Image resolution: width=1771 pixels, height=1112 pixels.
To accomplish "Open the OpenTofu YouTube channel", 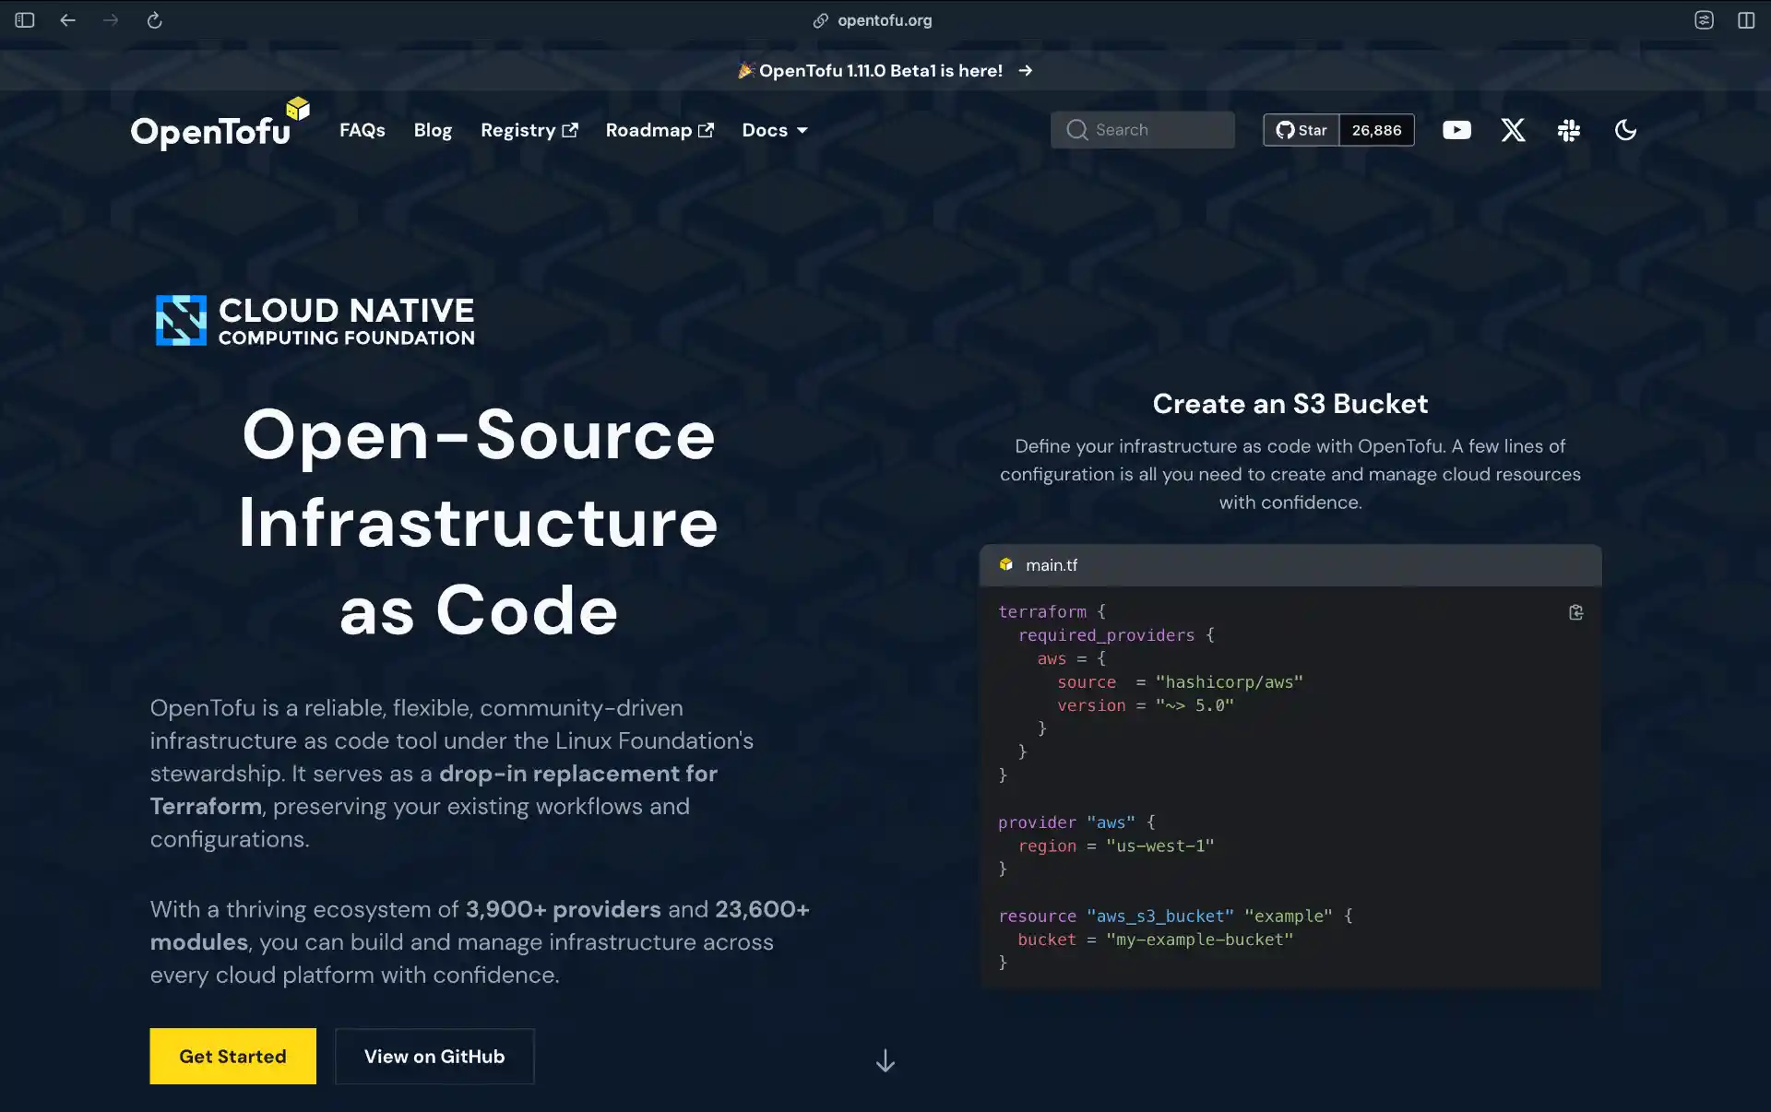I will tap(1456, 130).
